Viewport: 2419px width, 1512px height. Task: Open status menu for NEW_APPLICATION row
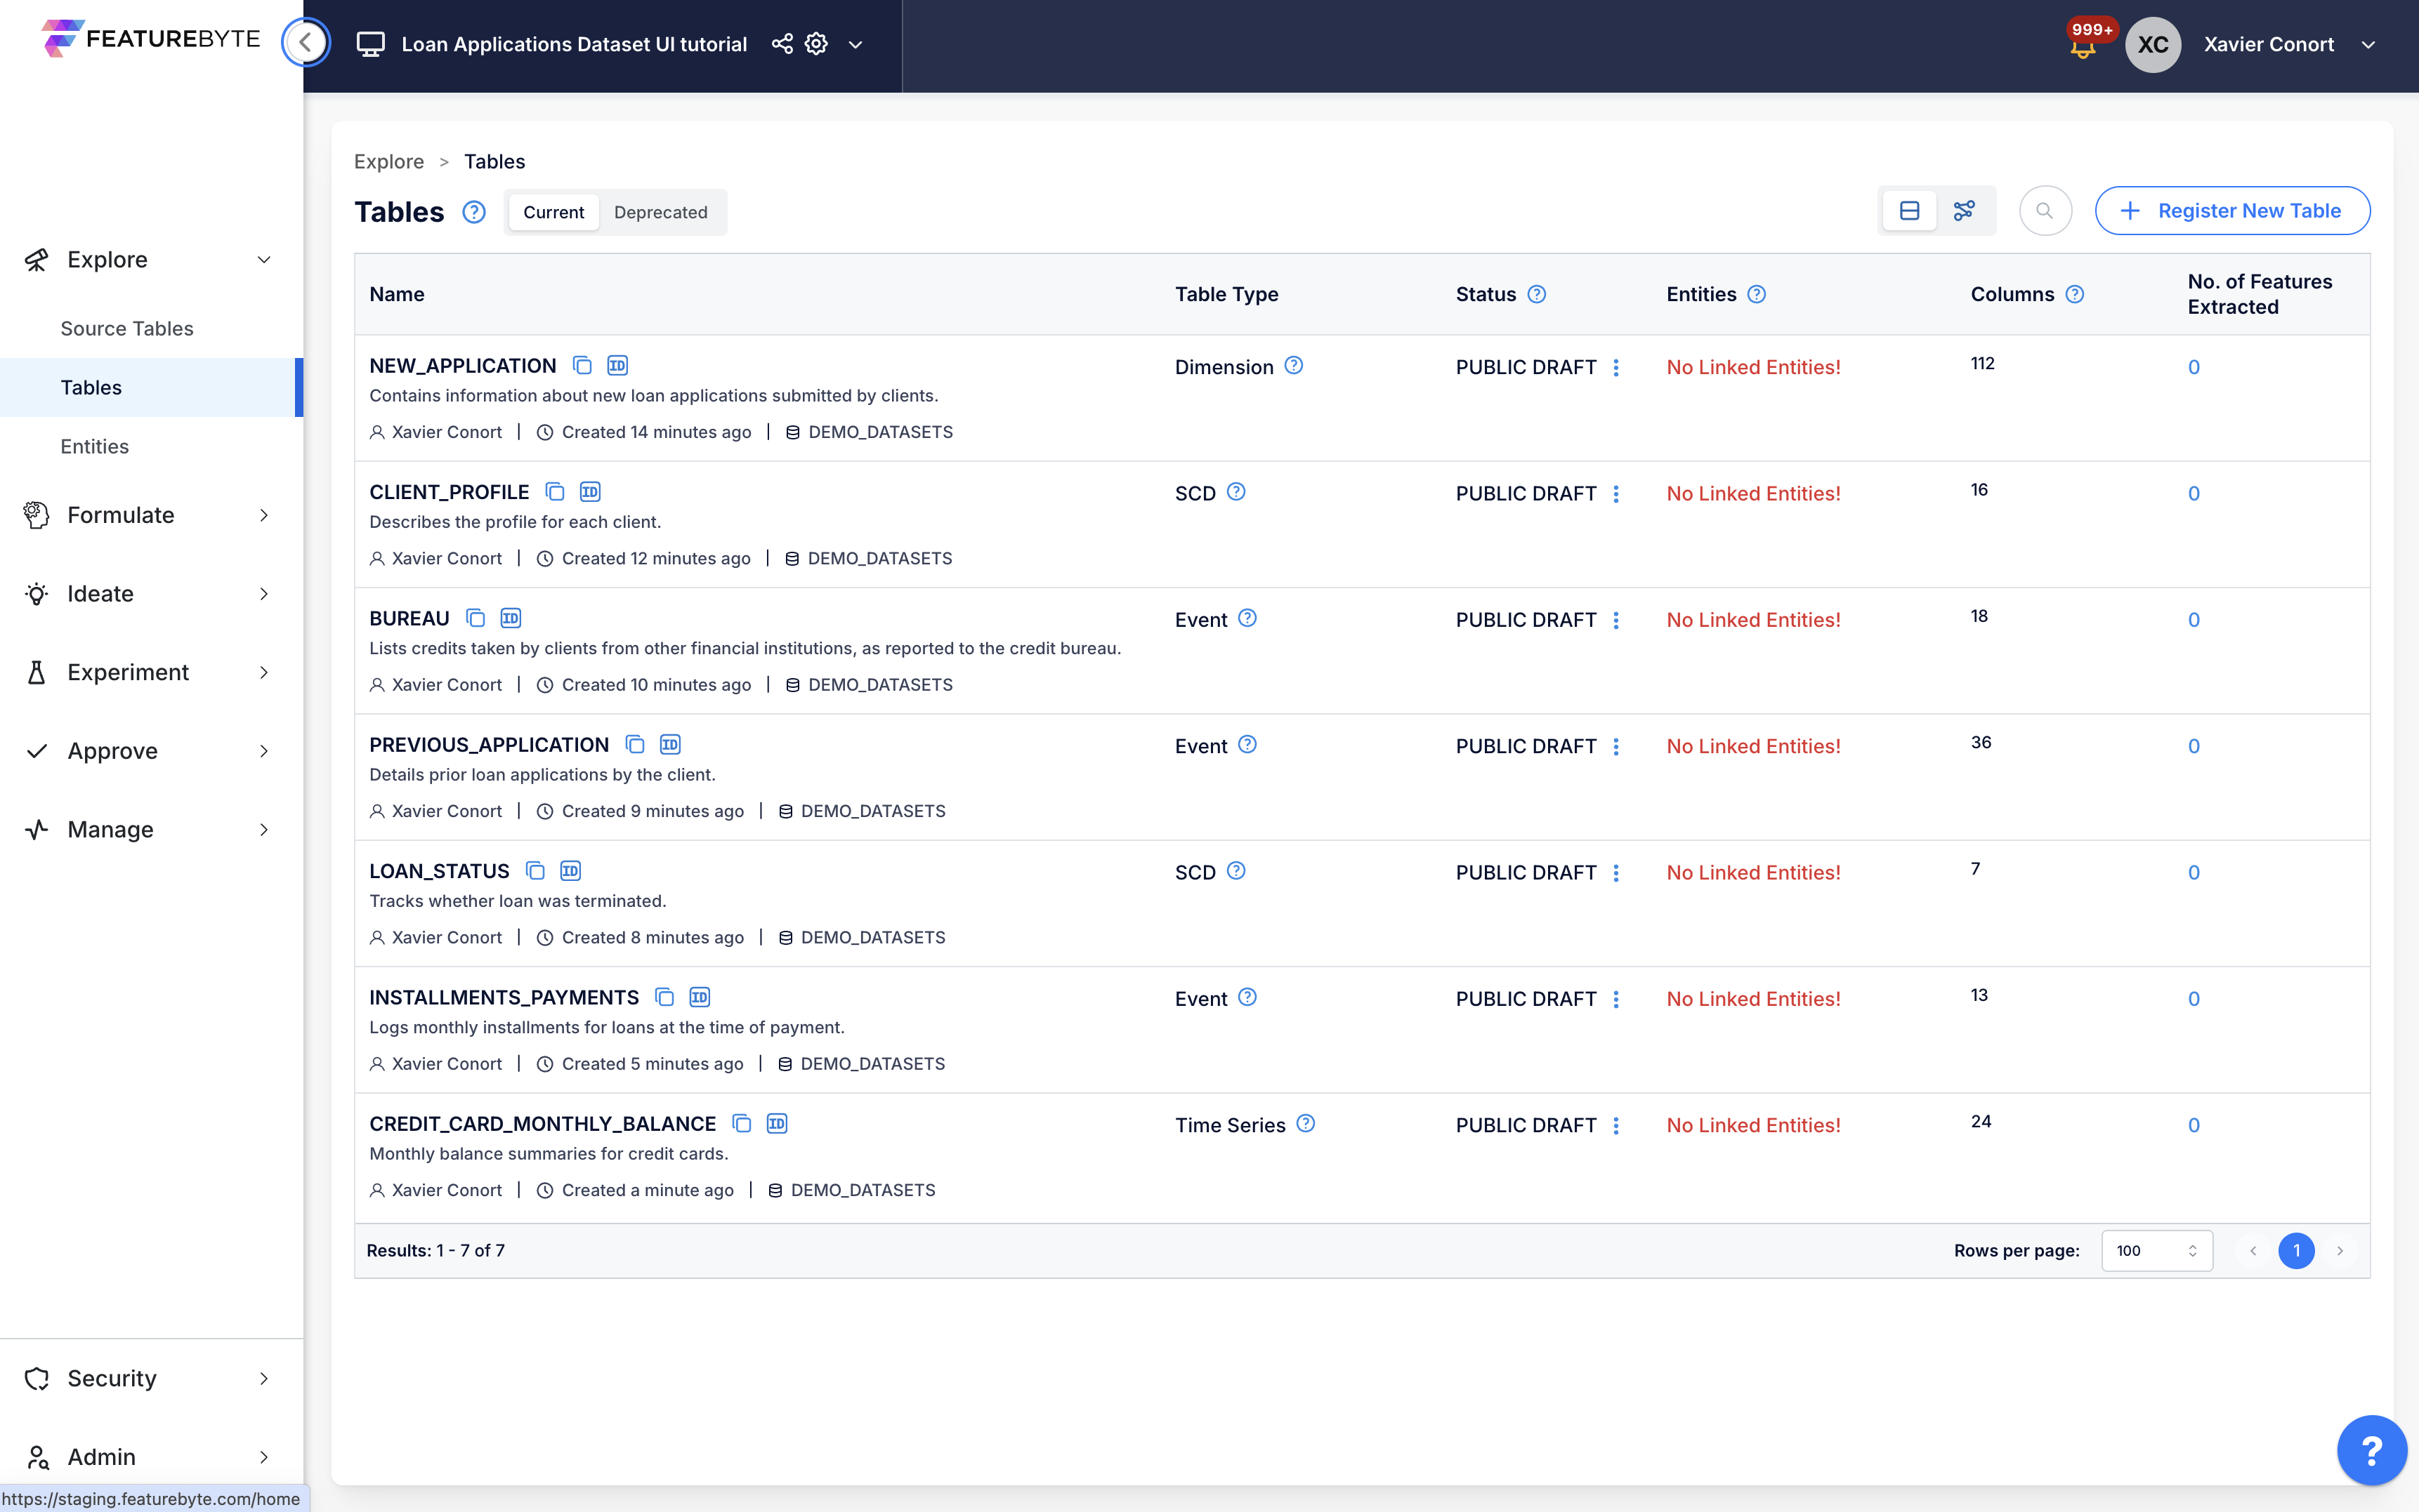[1615, 368]
